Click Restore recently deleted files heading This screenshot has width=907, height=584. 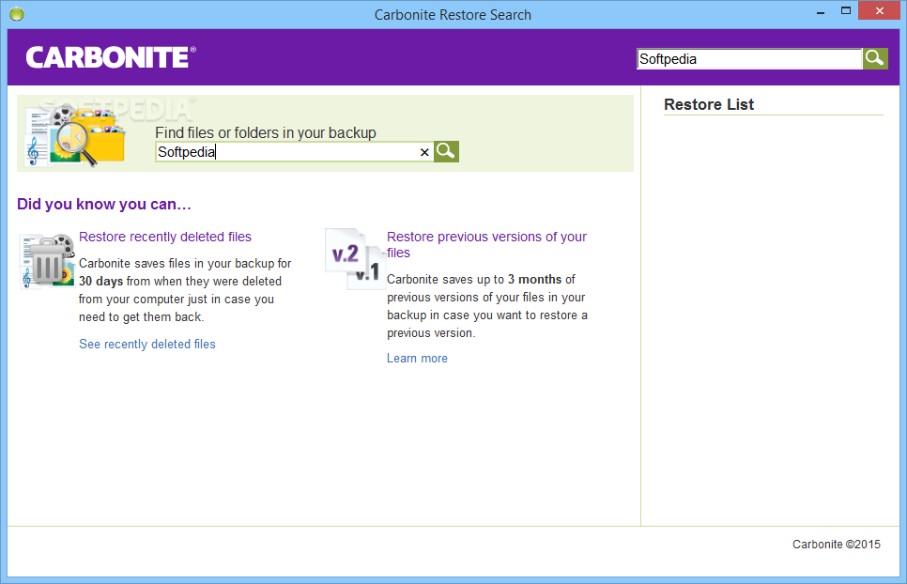pyautogui.click(x=165, y=237)
